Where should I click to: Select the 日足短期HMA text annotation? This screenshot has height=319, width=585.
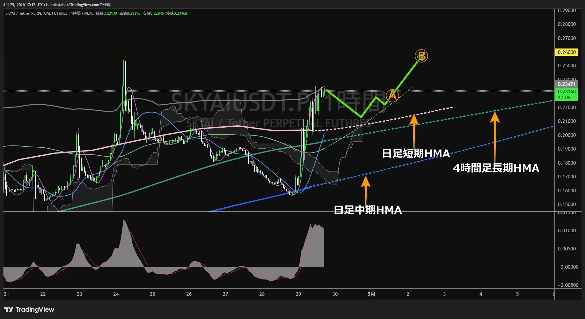[416, 153]
